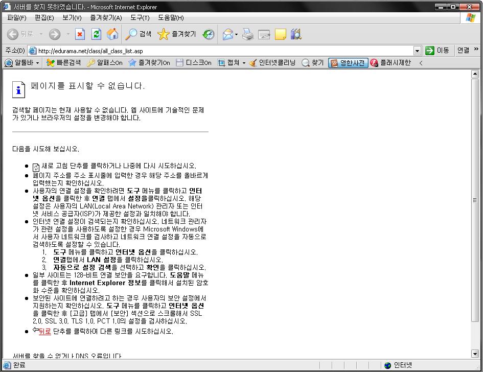
Task: Open the Mail button dropdown arrow
Action: 236,34
